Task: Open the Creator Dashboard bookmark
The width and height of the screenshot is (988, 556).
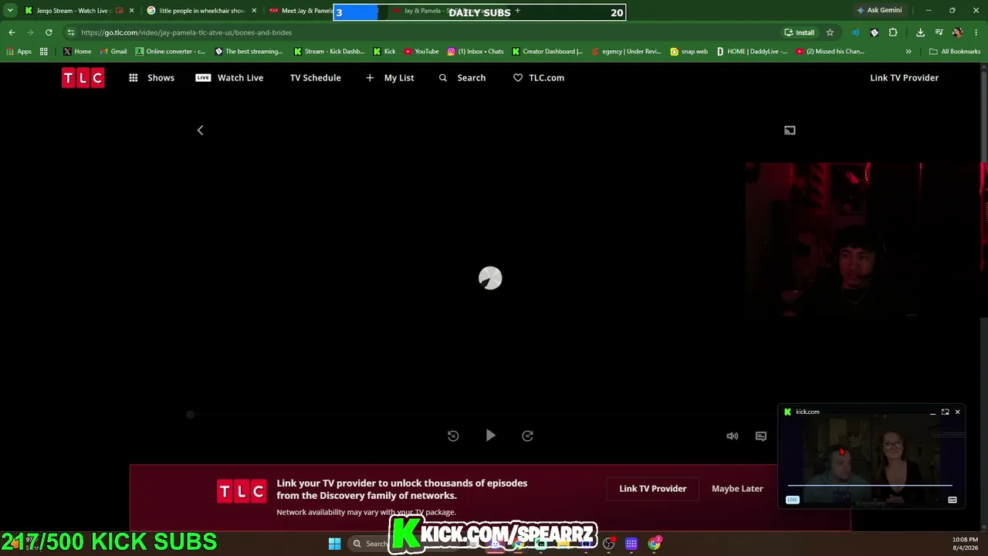Action: 546,52
